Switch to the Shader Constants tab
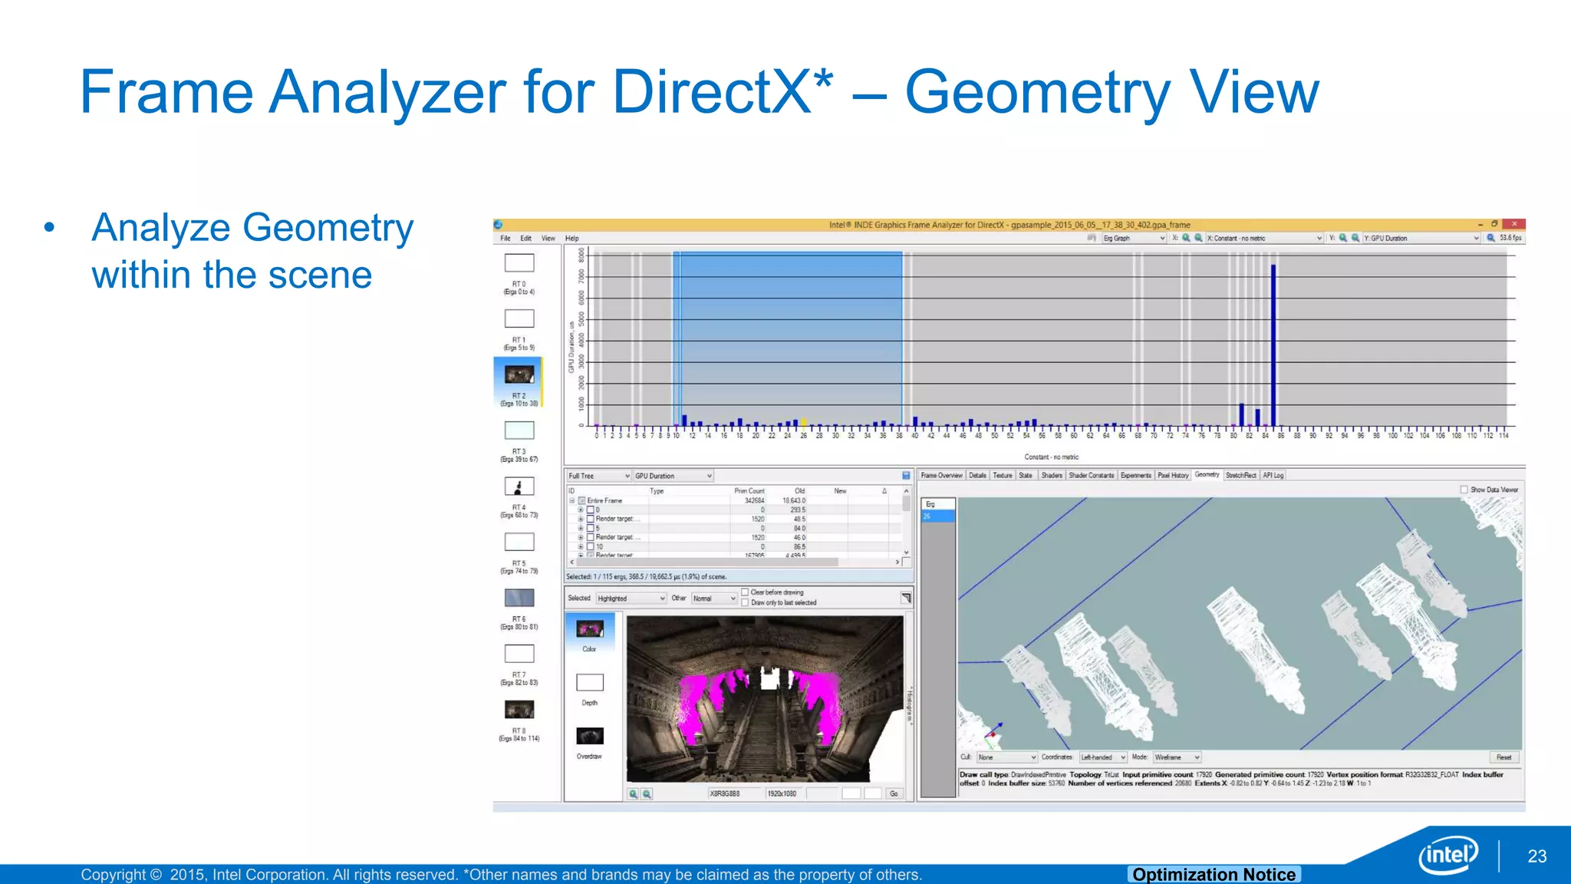The height and width of the screenshot is (884, 1571). coord(1092,476)
